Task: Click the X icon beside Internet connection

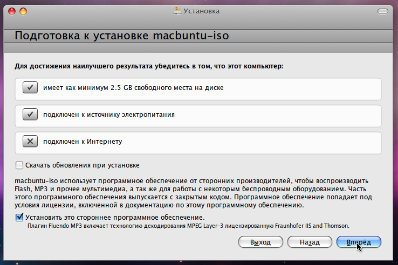Action: 30,142
